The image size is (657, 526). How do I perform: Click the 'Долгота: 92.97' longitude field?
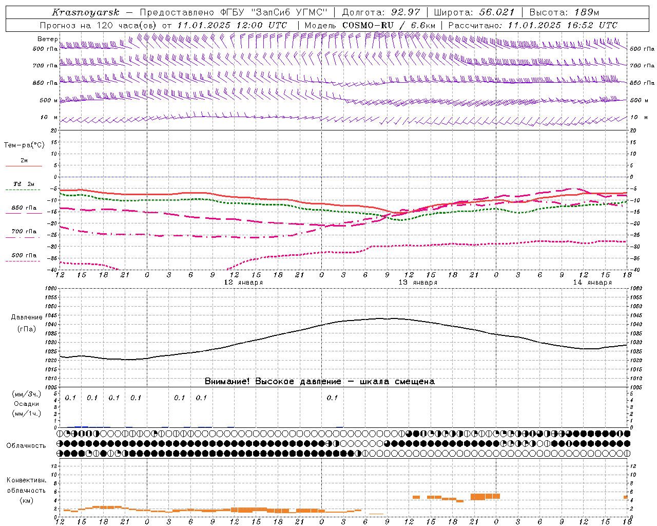[381, 12]
